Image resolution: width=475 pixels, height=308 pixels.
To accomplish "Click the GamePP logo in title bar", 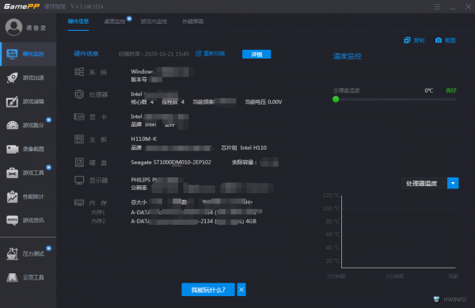I will click(x=21, y=6).
